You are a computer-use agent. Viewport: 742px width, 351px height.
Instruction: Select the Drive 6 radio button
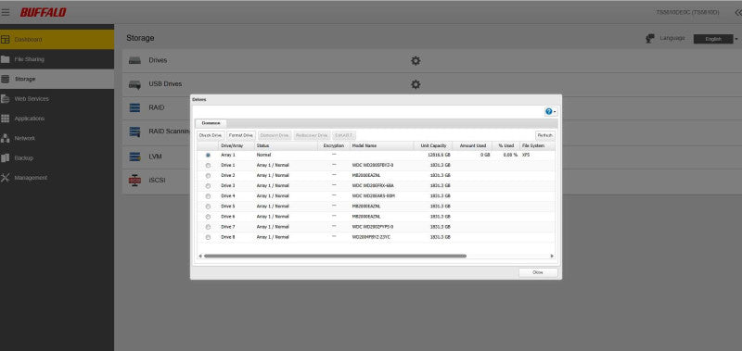[208, 217]
